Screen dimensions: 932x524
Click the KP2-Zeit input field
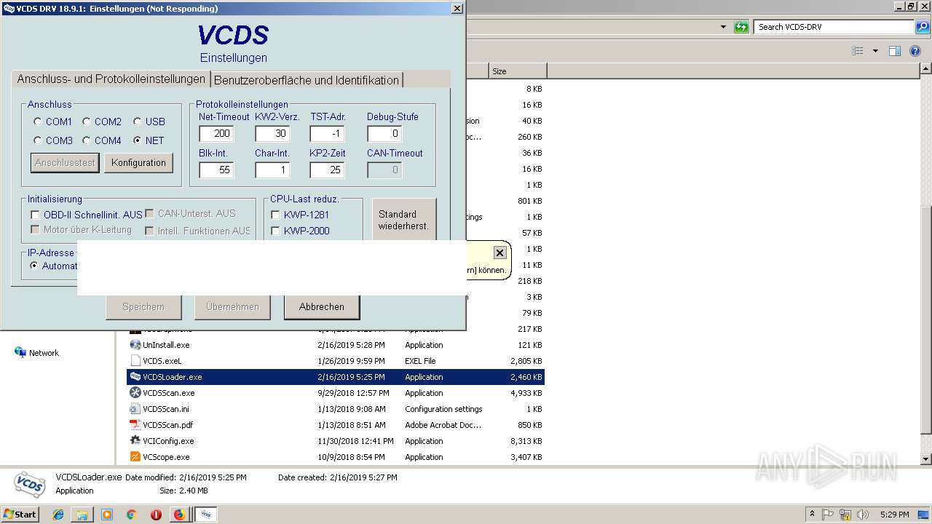pyautogui.click(x=327, y=170)
